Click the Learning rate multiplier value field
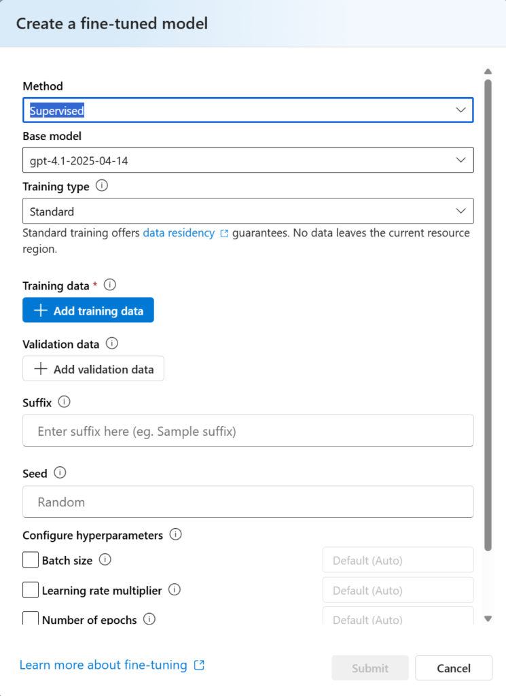 click(398, 590)
